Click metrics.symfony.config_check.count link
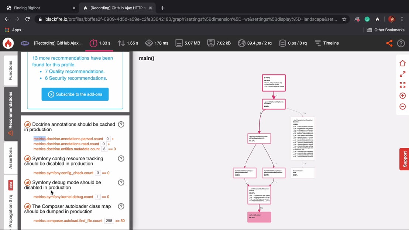The image size is (409, 230). (x=63, y=173)
